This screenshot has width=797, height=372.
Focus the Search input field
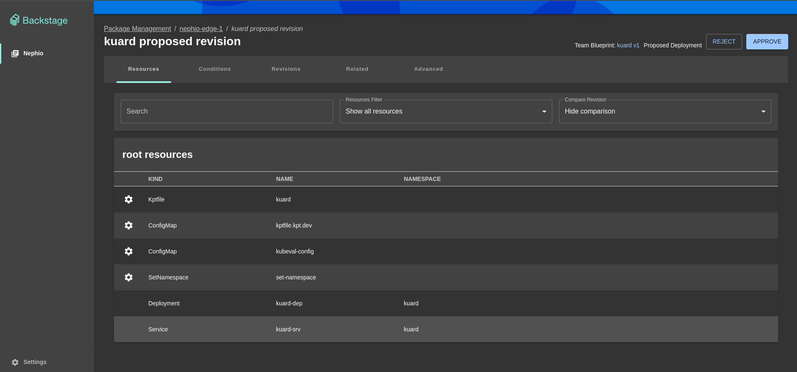click(x=227, y=111)
